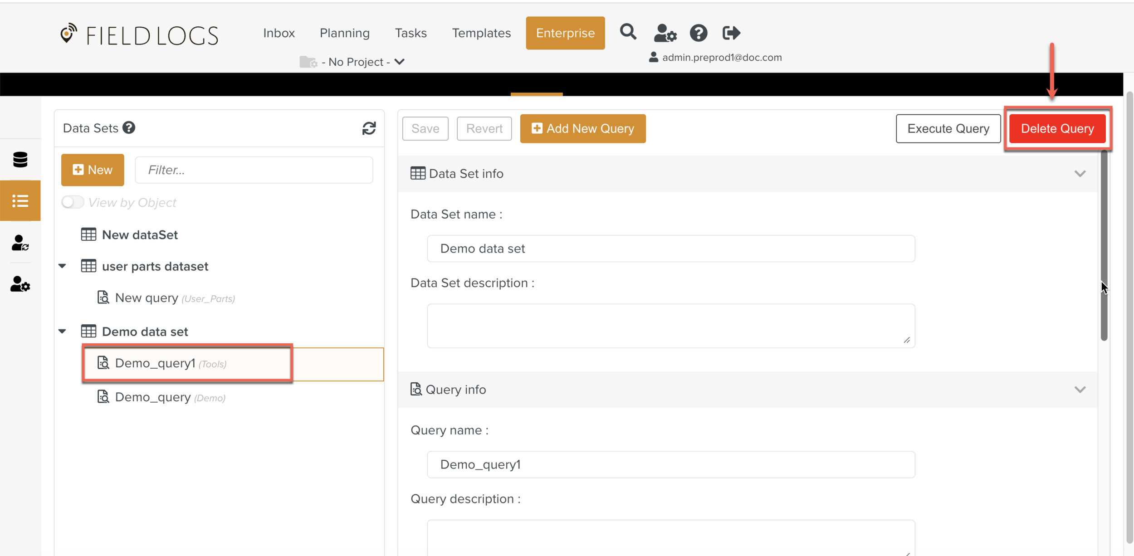Select the list view sidebar icon
Screen dimensions: 1134x556
coord(20,201)
